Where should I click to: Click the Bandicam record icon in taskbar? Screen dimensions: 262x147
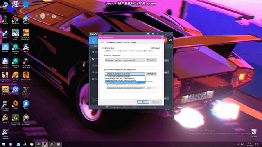(x=45, y=144)
